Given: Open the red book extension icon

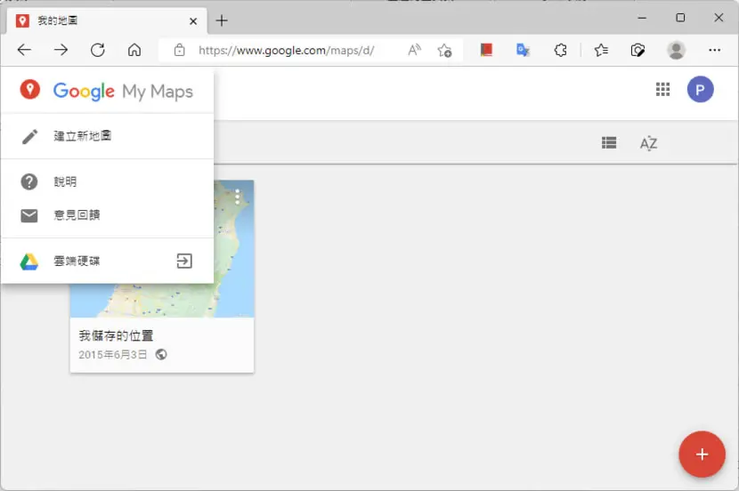Looking at the screenshot, I should [x=486, y=50].
